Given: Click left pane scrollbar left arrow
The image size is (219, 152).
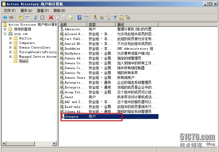Looking at the screenshot, I should pos(4,144).
